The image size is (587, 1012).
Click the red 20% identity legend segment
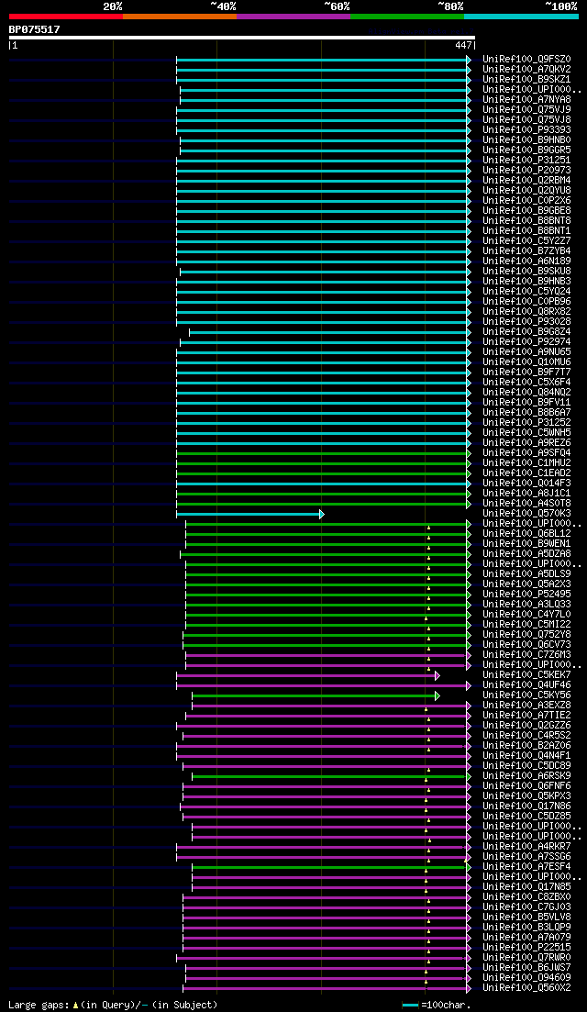coord(66,16)
